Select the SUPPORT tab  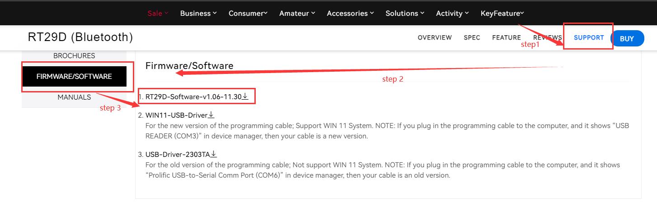[x=589, y=38]
